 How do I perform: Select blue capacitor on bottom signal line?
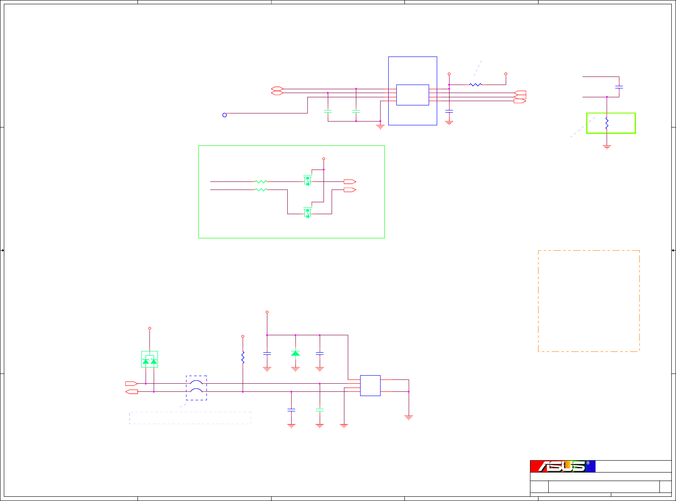(x=291, y=410)
